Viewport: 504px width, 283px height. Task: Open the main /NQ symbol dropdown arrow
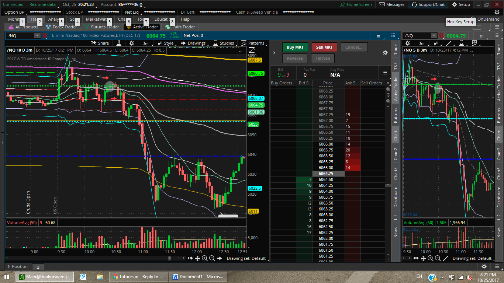pyautogui.click(x=37, y=35)
